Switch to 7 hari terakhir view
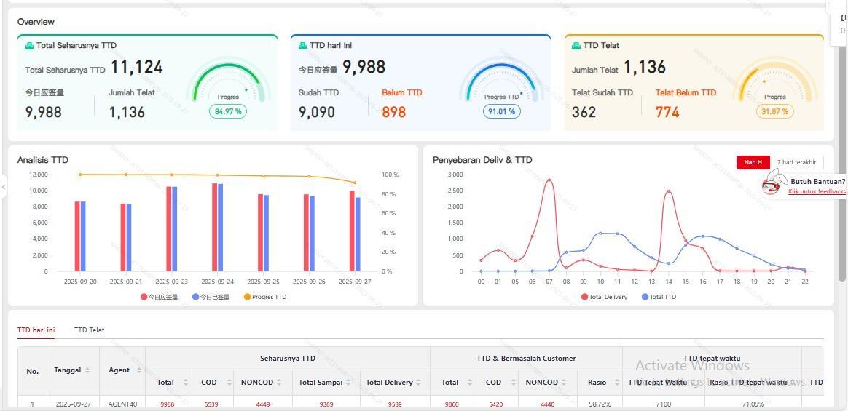Screen dimensions: 848x411 (x=796, y=162)
